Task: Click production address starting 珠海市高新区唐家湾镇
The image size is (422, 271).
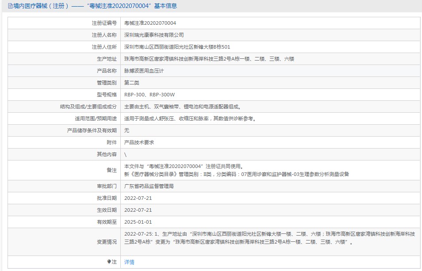Action: [x=209, y=59]
